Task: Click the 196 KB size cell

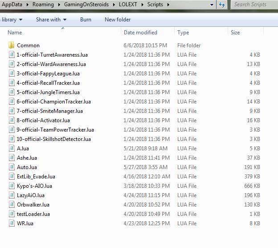Action: tap(252, 195)
